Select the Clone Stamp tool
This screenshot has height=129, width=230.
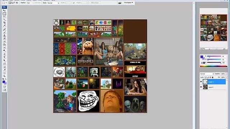point(4,35)
